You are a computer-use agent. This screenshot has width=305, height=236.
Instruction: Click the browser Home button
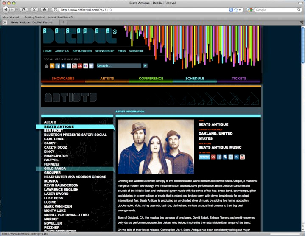[45, 10]
